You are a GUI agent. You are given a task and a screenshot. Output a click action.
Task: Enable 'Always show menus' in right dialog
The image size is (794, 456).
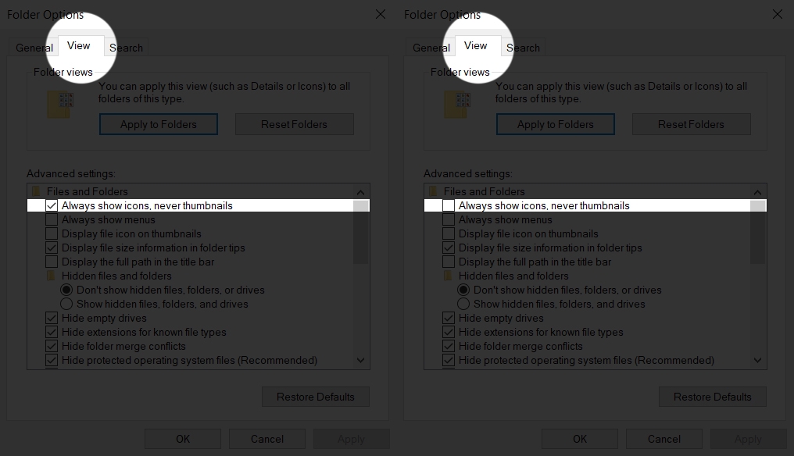click(x=448, y=219)
